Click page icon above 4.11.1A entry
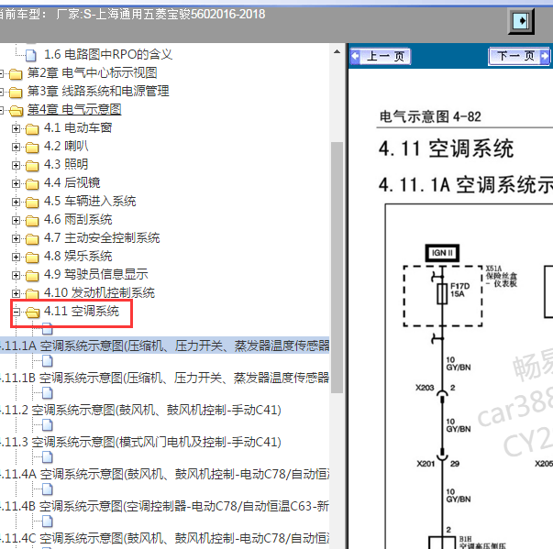The width and height of the screenshot is (553, 549). pos(48,329)
